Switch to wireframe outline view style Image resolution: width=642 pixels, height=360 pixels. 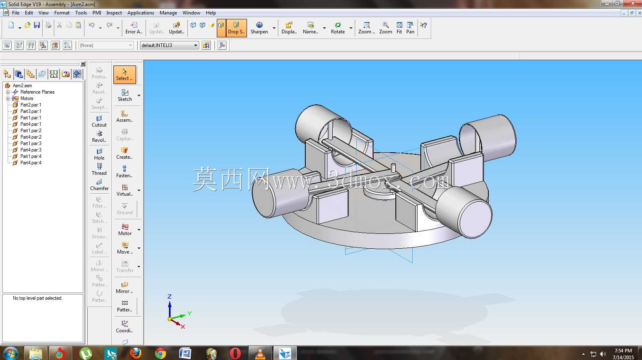193,25
